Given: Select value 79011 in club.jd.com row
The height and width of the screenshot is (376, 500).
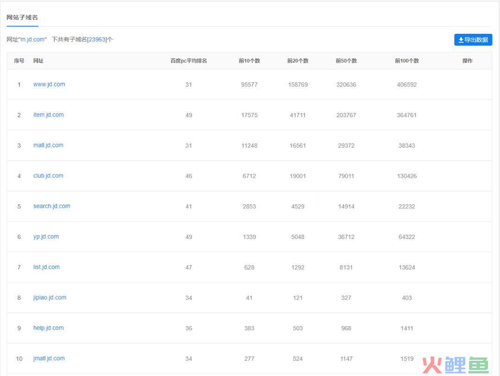Looking at the screenshot, I should click(x=346, y=176).
